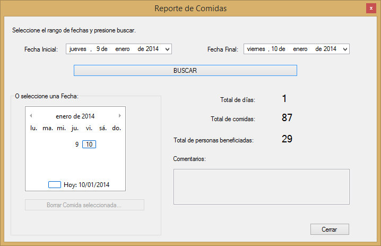Select 'jueves' in Fecha Inicial field
The height and width of the screenshot is (246, 381).
[x=78, y=49]
